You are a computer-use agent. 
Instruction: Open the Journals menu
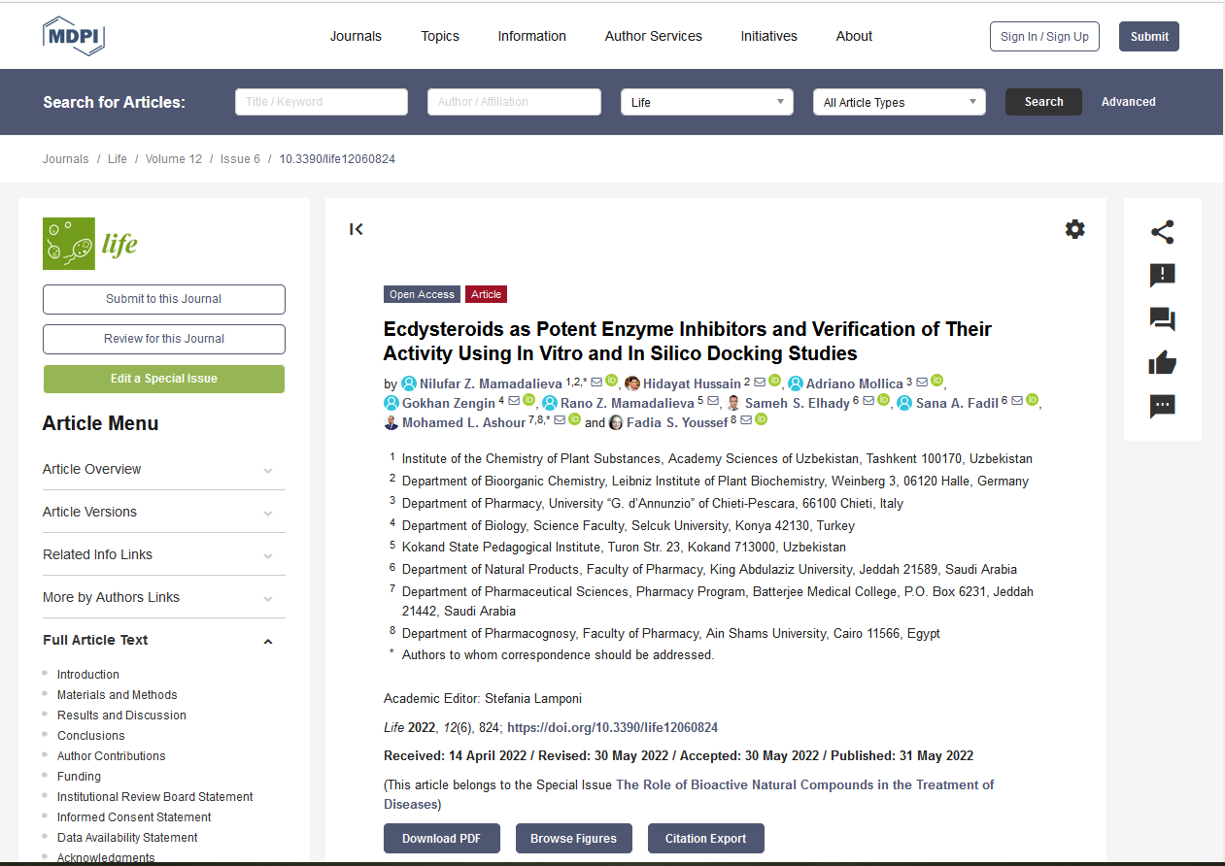point(356,36)
